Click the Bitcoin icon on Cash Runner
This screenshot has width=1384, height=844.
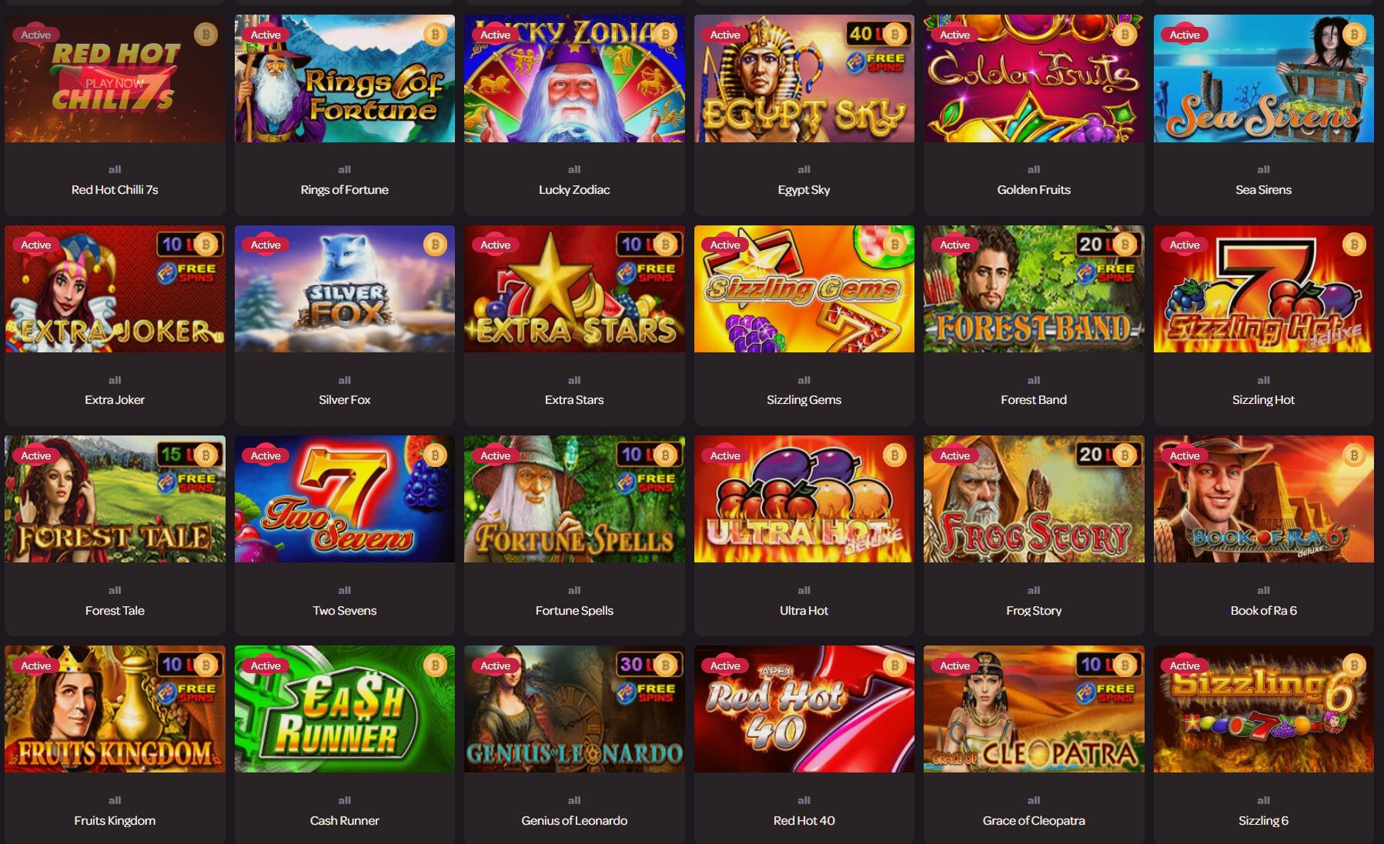click(435, 666)
